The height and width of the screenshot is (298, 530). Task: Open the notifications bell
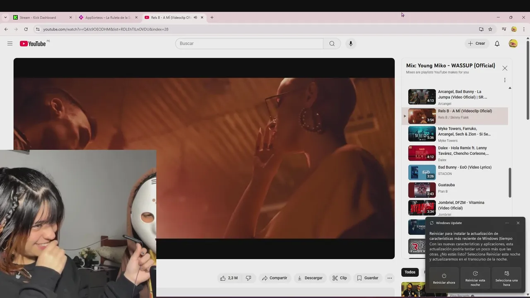[497, 43]
